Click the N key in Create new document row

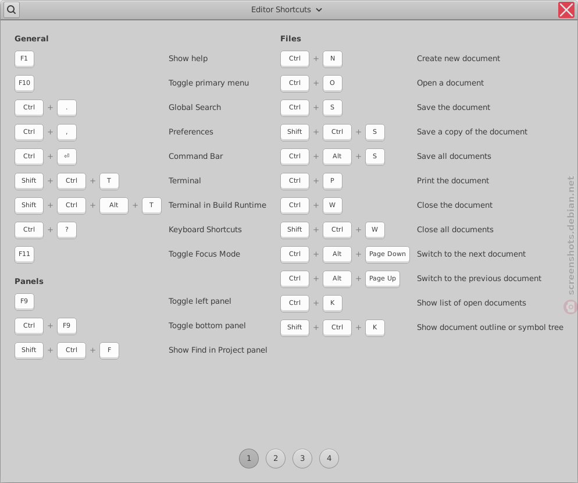click(x=333, y=59)
